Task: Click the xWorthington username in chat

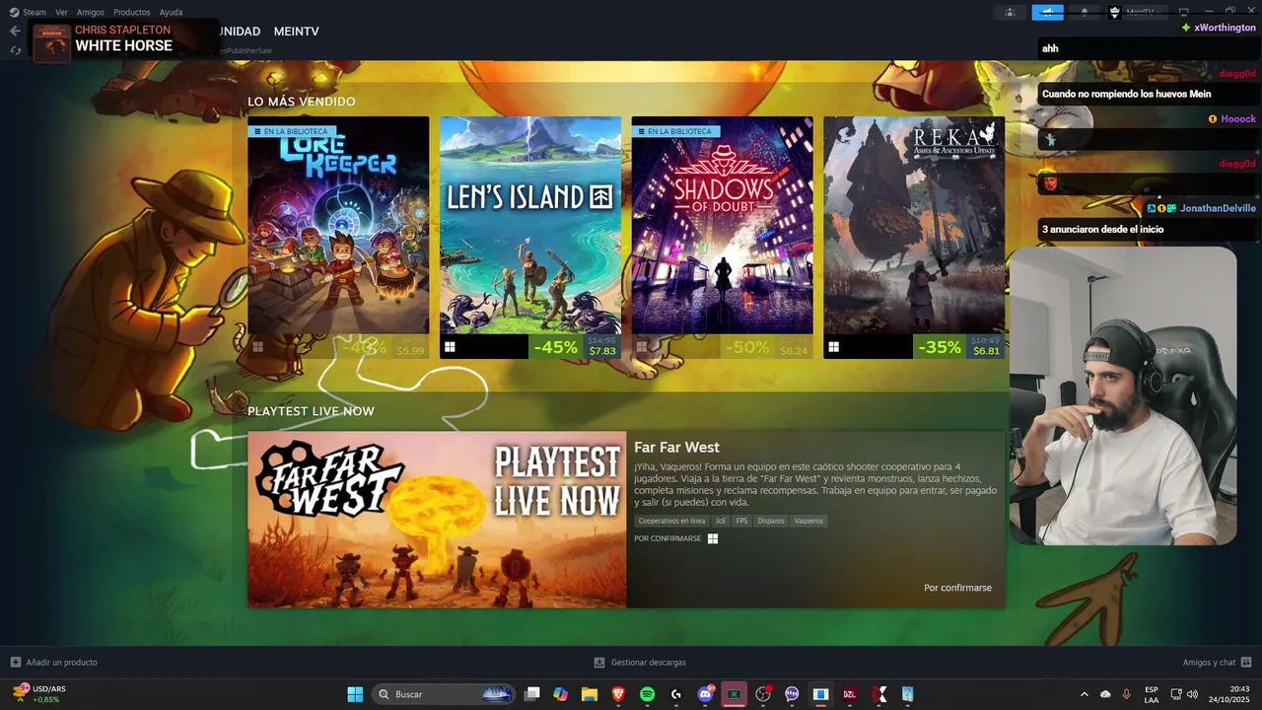Action: coord(1225,28)
